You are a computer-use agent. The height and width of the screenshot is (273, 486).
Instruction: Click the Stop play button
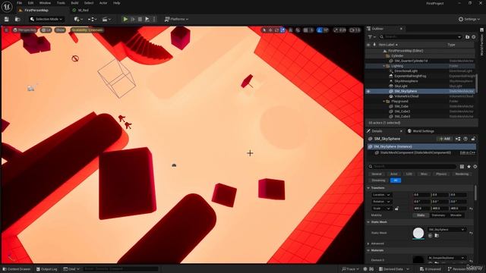[140, 19]
